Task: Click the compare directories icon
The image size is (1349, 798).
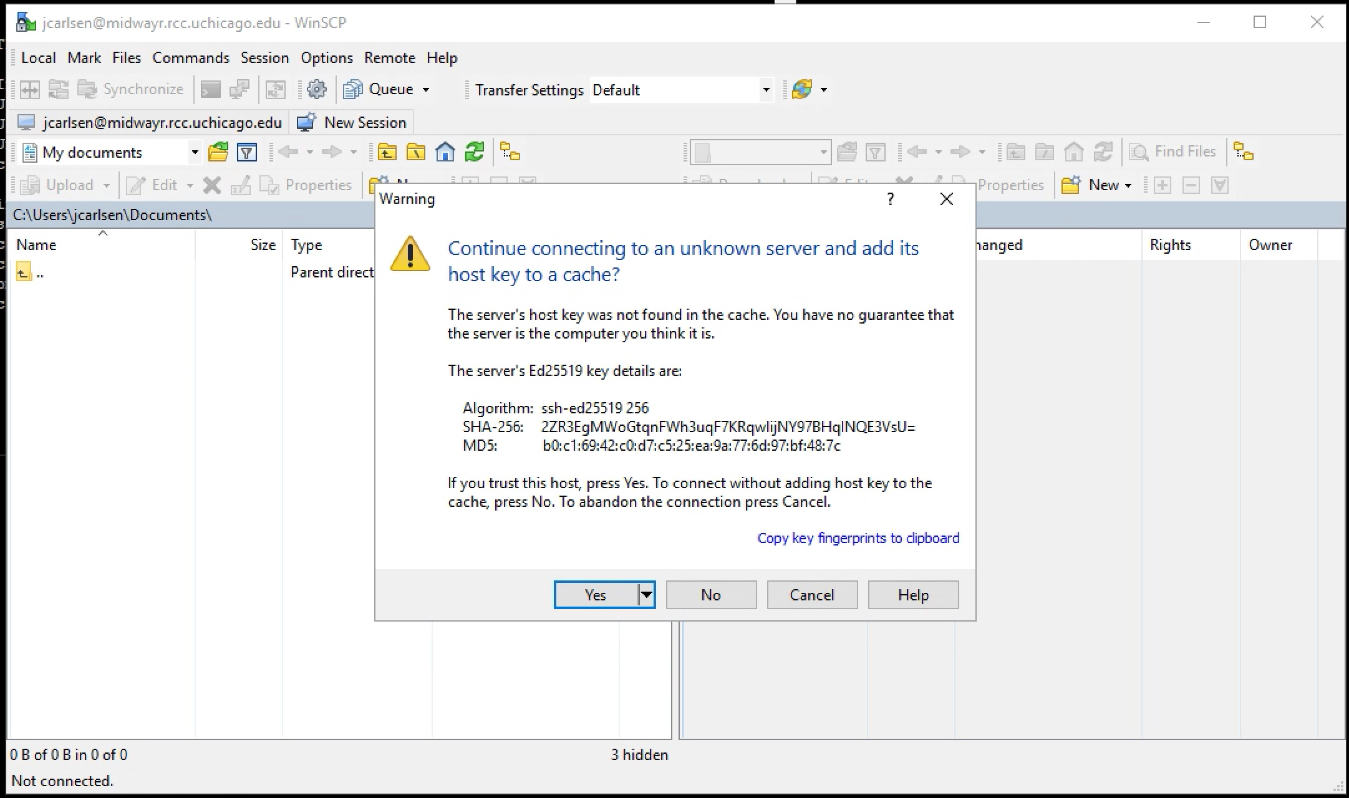Action: [x=29, y=90]
